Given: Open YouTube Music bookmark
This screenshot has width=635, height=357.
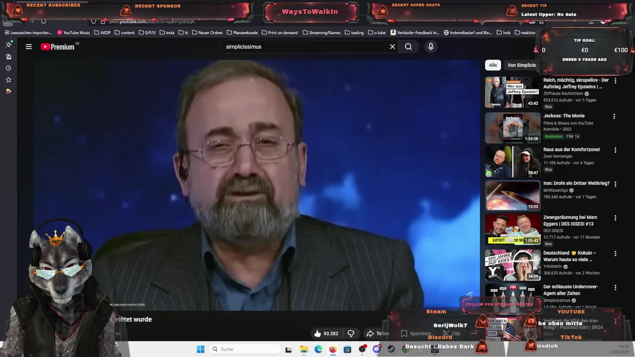Looking at the screenshot, I should click(x=73, y=33).
